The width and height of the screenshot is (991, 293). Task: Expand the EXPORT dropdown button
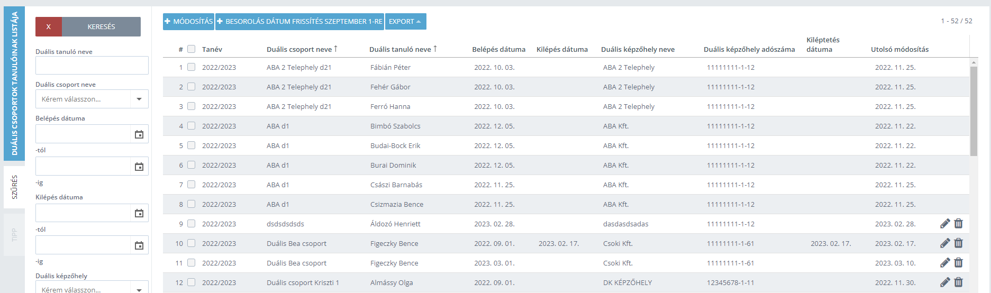pyautogui.click(x=405, y=22)
